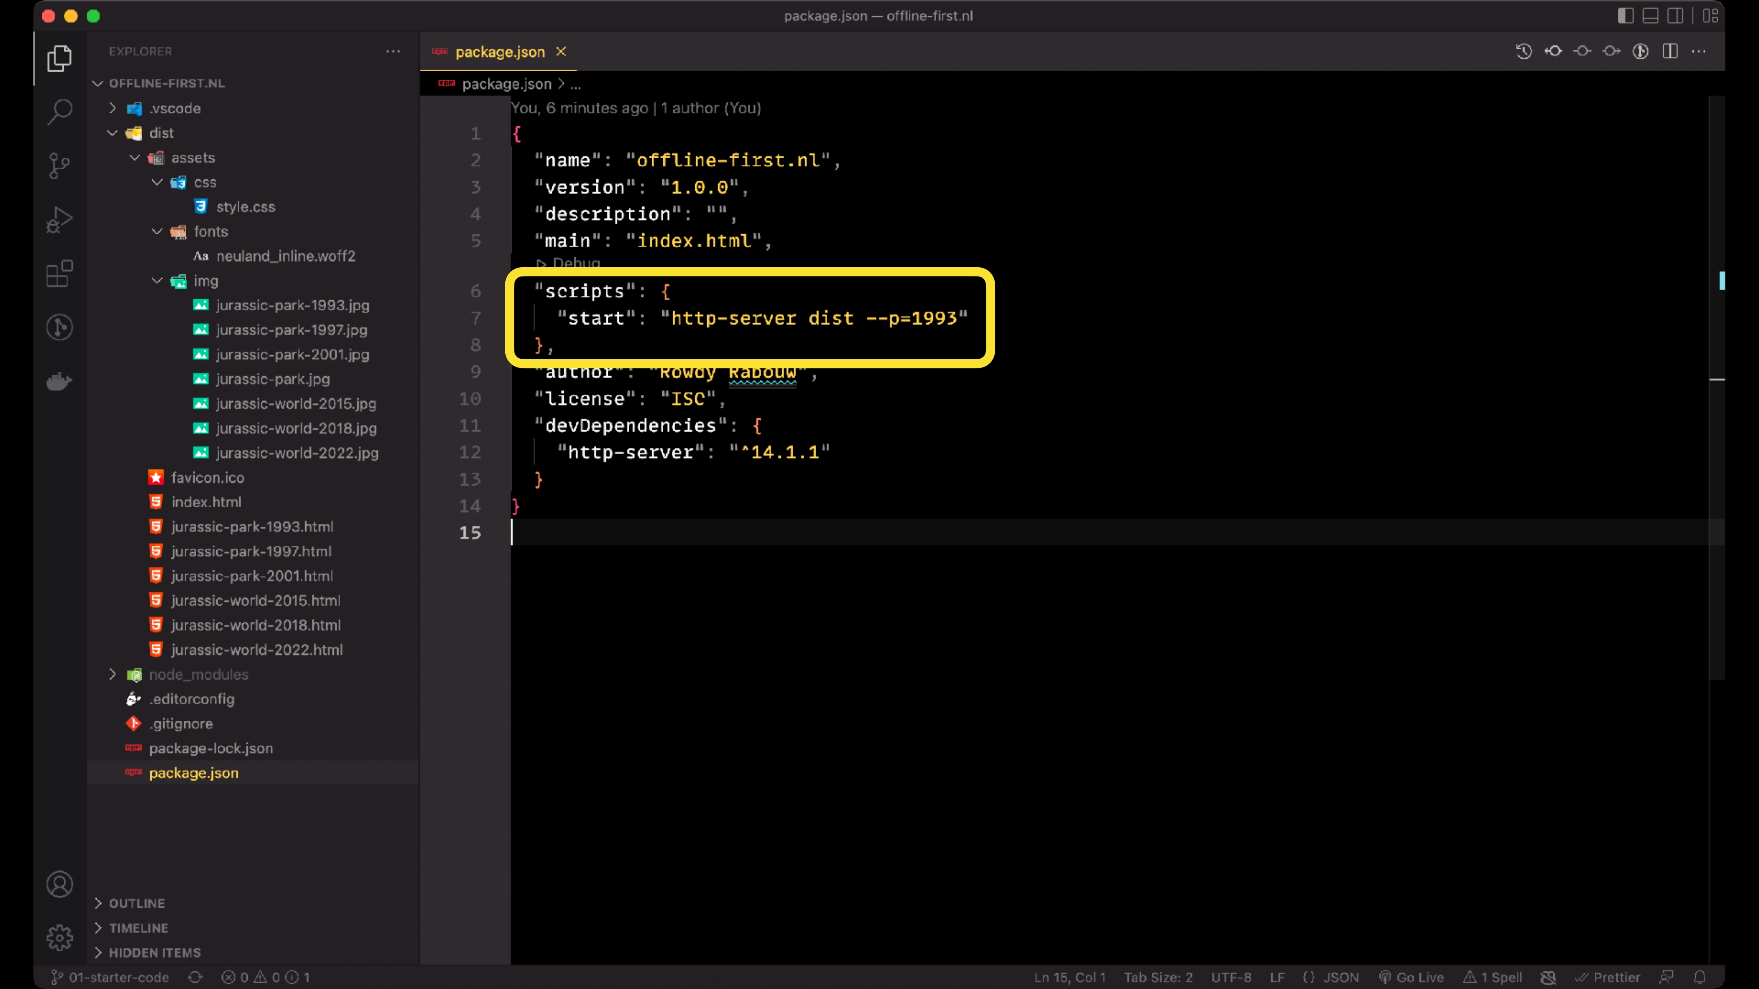This screenshot has height=989, width=1759.
Task: Toggle bottom panel layout icon
Action: coord(1650,16)
